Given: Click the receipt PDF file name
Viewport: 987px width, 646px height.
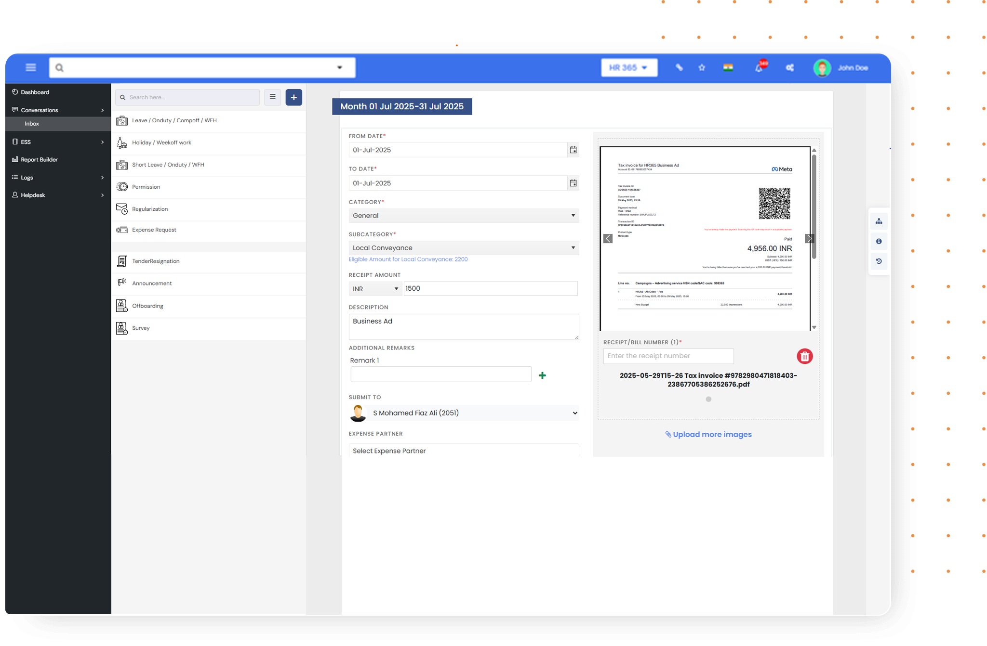Looking at the screenshot, I should pos(708,380).
